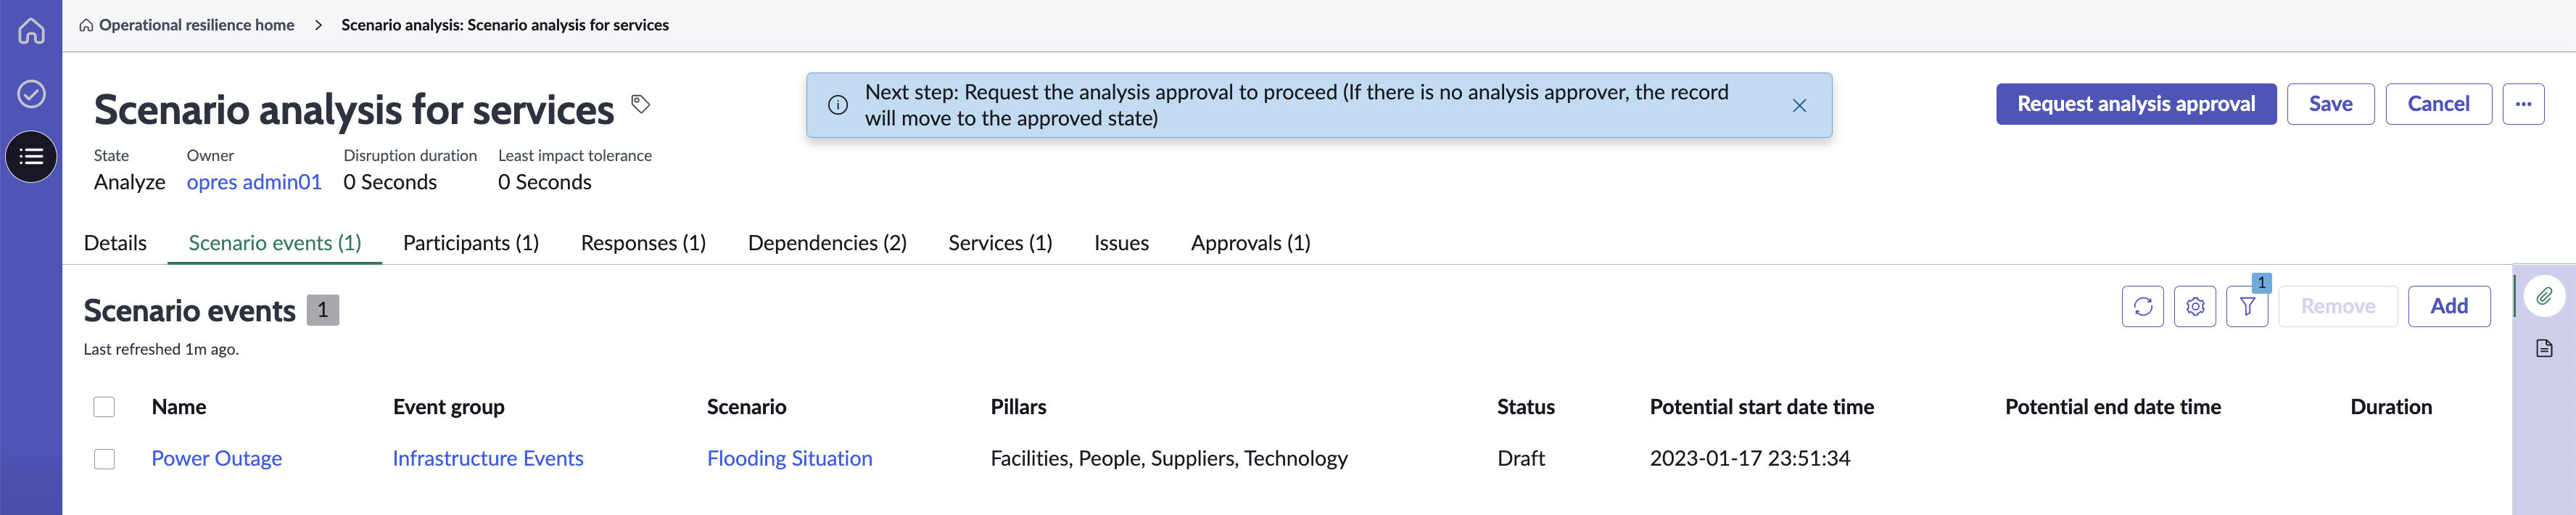This screenshot has height=515, width=2576.
Task: Open the Power Outage event link
Action: pyautogui.click(x=217, y=459)
